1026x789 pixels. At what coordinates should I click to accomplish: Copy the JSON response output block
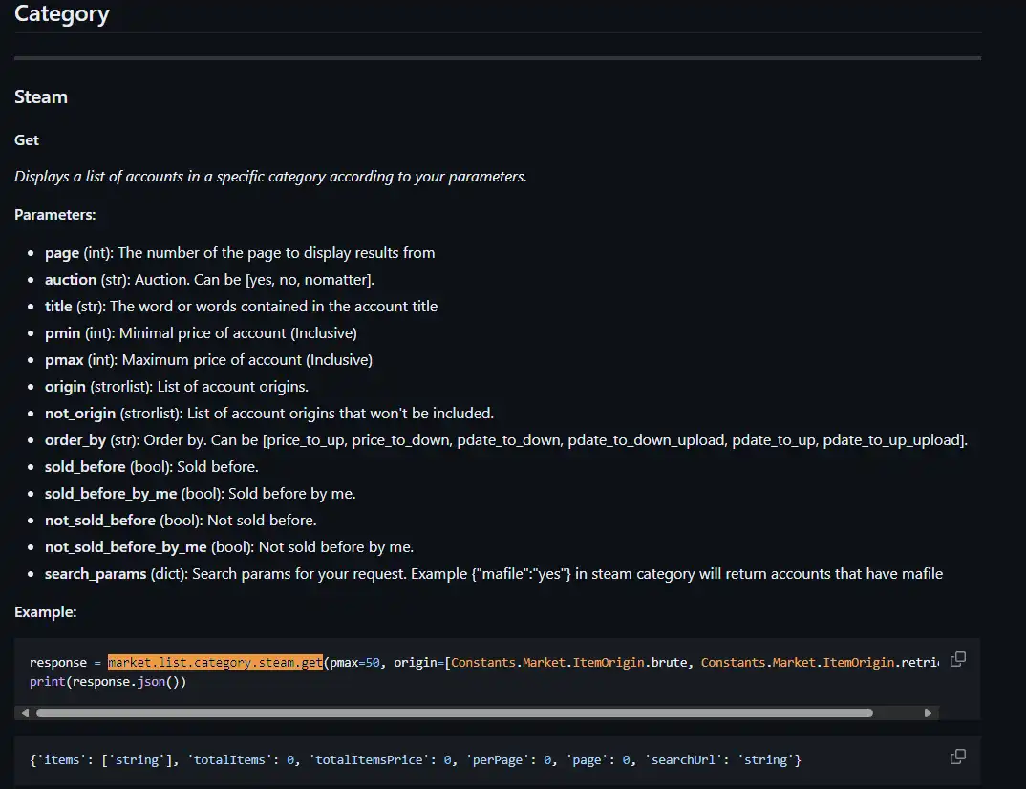click(x=958, y=757)
